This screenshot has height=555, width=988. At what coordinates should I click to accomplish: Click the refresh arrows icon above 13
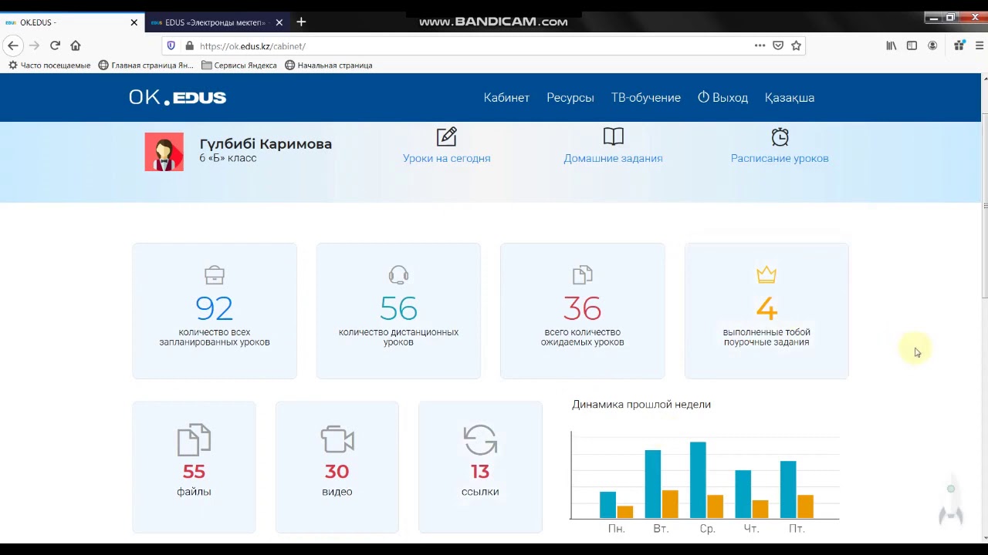tap(480, 439)
